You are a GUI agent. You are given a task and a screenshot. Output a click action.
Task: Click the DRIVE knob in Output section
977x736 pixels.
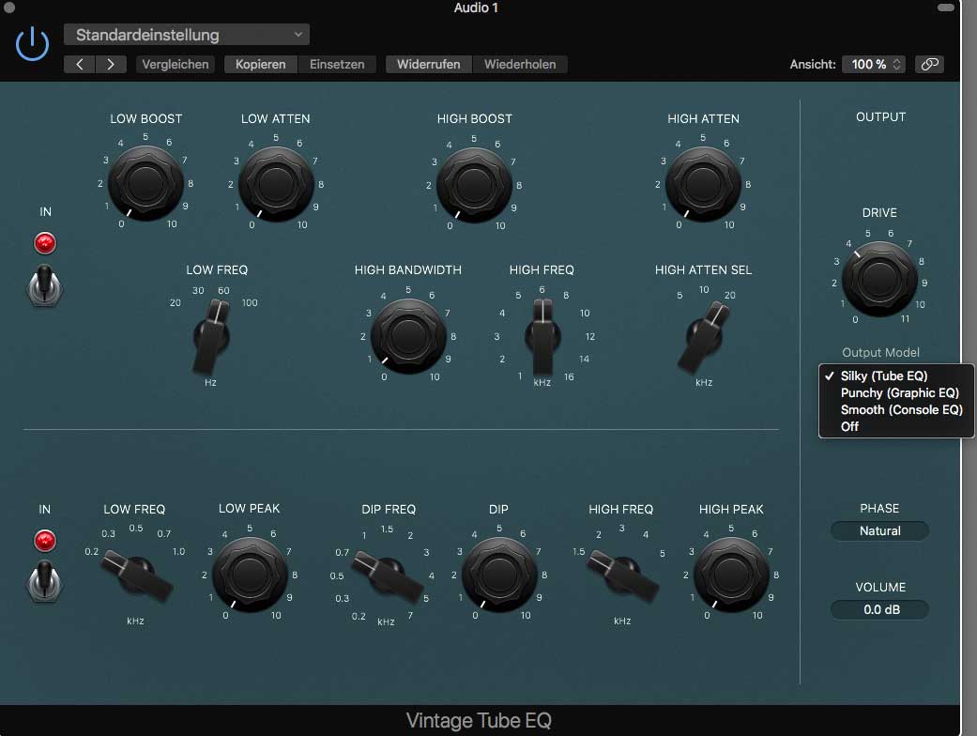[879, 276]
